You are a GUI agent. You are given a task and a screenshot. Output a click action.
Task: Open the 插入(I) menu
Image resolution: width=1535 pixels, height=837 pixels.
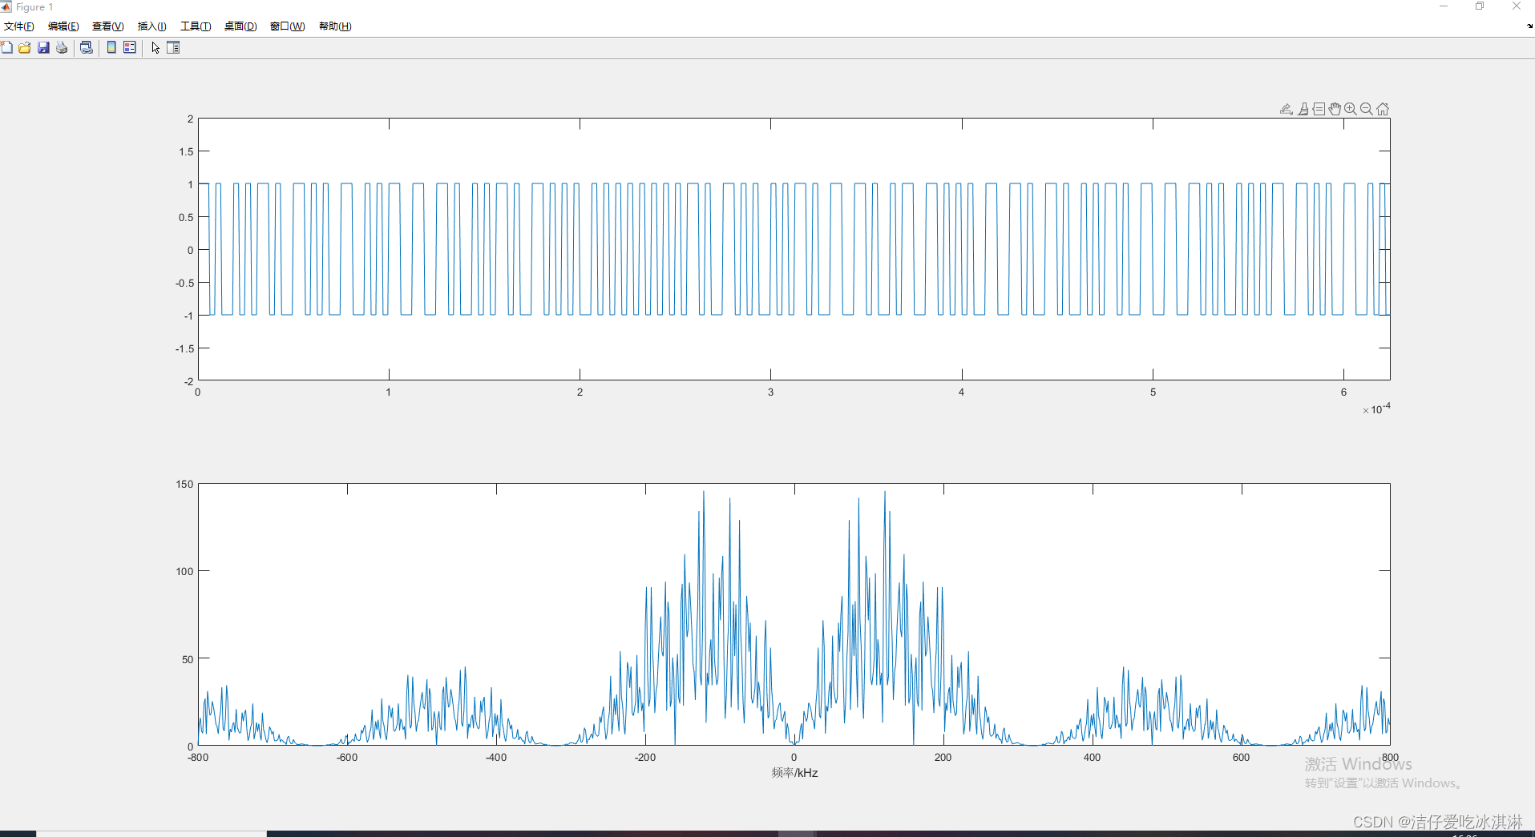pyautogui.click(x=152, y=26)
